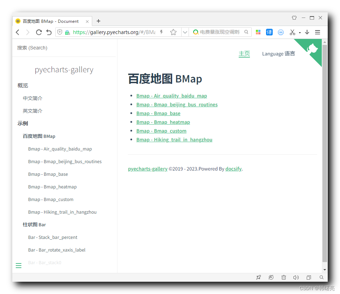The height and width of the screenshot is (294, 340).
Task: Go back with the browser back arrow
Action: coord(18,32)
